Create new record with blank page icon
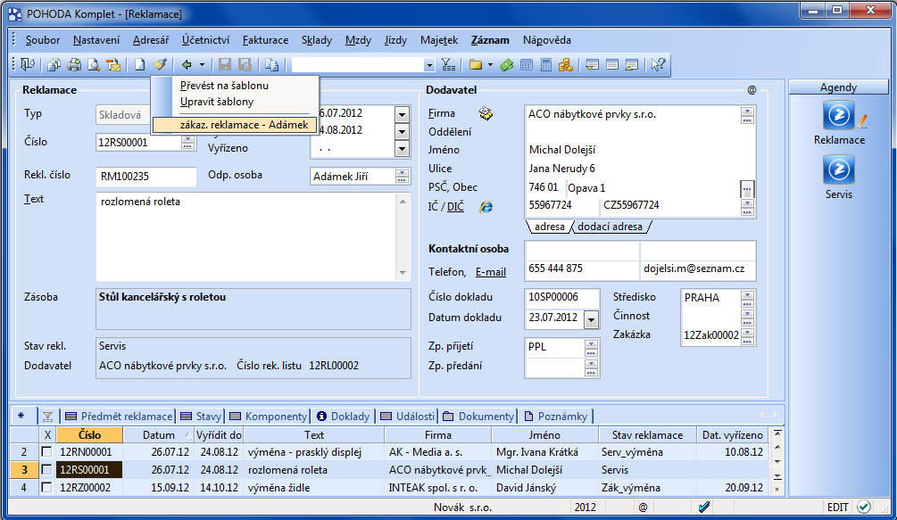The image size is (897, 520). [139, 64]
